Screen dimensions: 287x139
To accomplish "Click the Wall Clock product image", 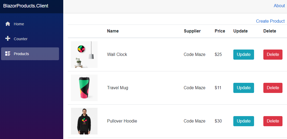I will 84,55.
